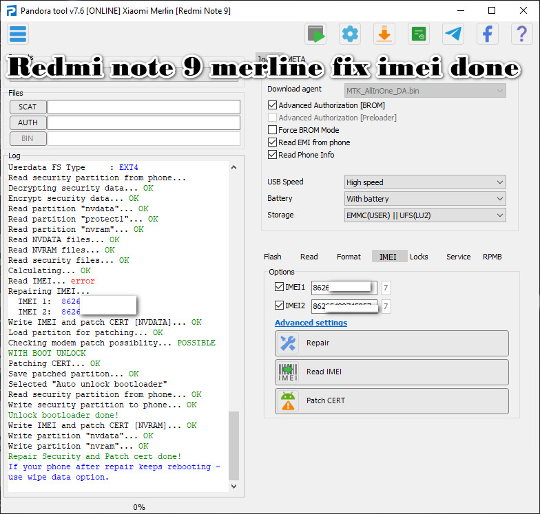Uncheck Read Phone Info
Viewport: 540px width, 514px height.
click(x=273, y=154)
